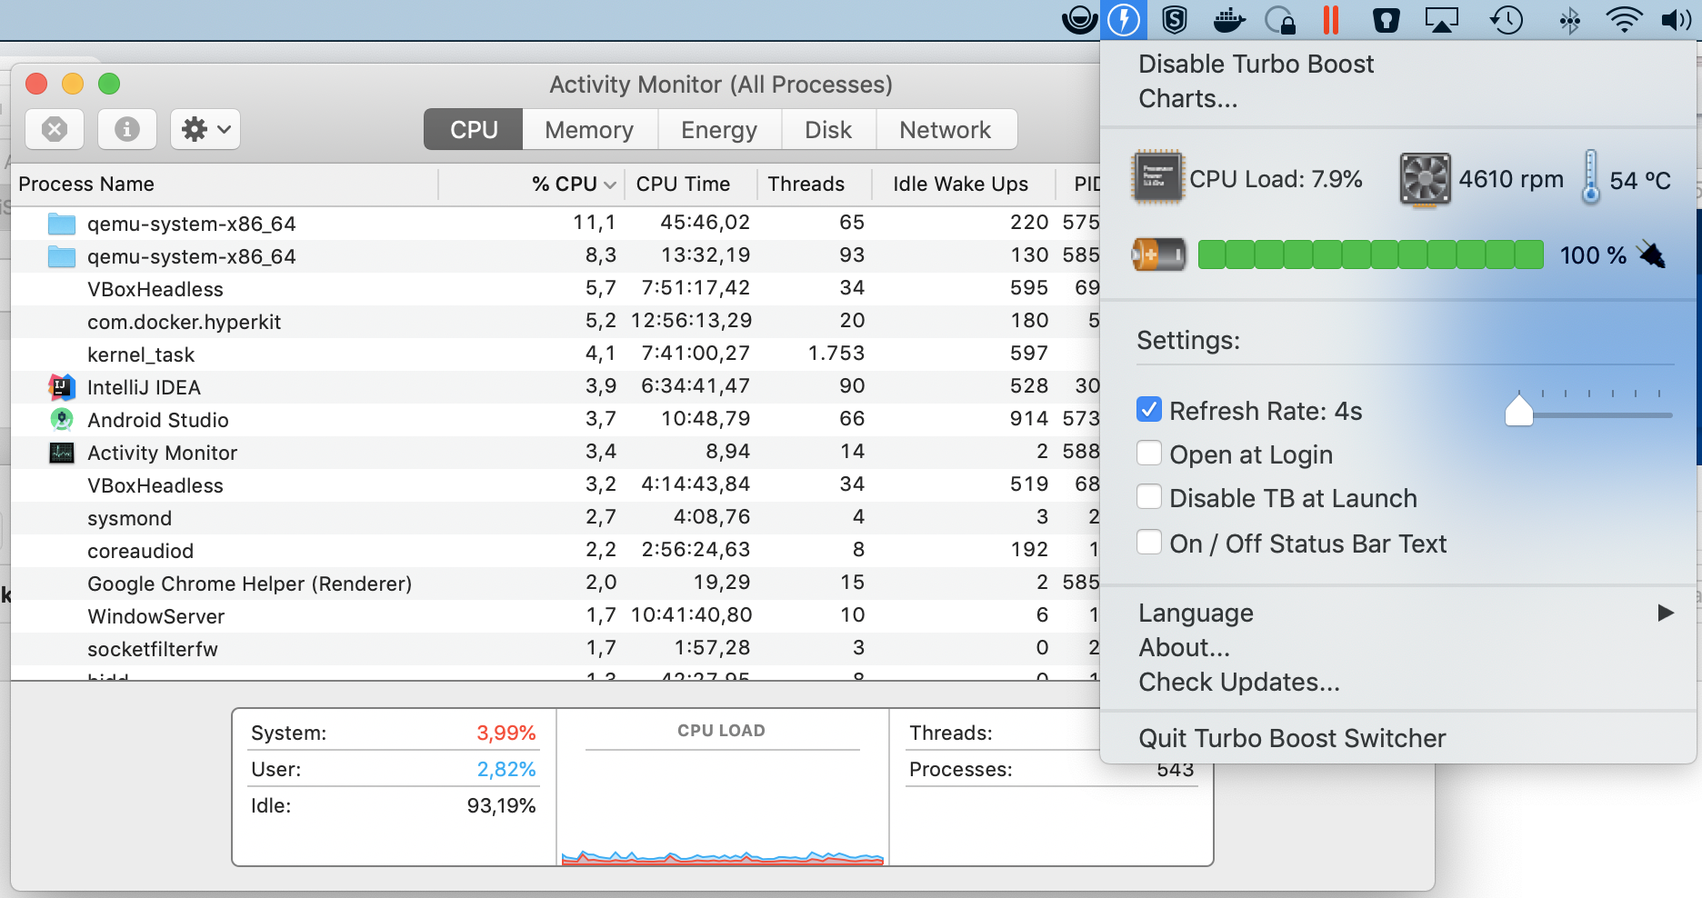Viewport: 1702px width, 898px height.
Task: Select Google Chrome Helper (Renderer) row
Action: (556, 584)
